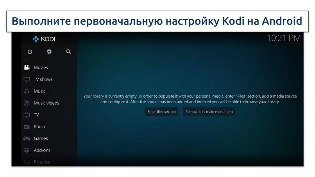
Task: Open the Games menu item label
Action: [x=41, y=138]
